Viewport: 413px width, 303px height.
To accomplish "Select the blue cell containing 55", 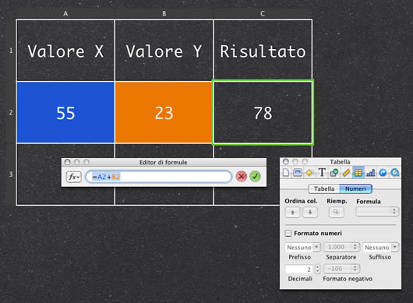I will [65, 112].
